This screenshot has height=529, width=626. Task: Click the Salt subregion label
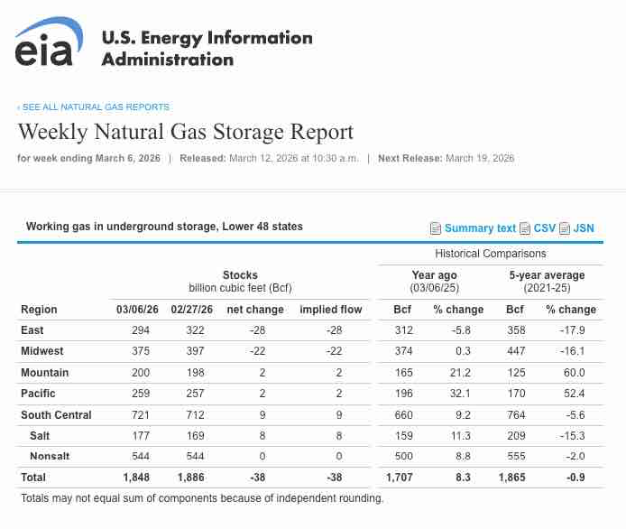40,435
